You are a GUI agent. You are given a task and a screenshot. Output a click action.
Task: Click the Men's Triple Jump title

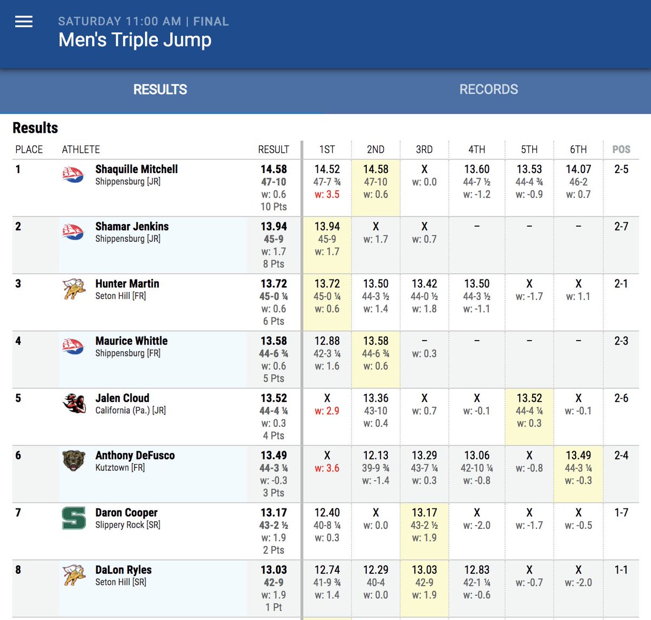pyautogui.click(x=135, y=40)
